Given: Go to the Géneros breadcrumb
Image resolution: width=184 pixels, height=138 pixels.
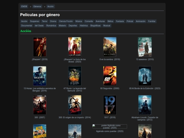Looking at the screenshot, I should [x=37, y=6].
